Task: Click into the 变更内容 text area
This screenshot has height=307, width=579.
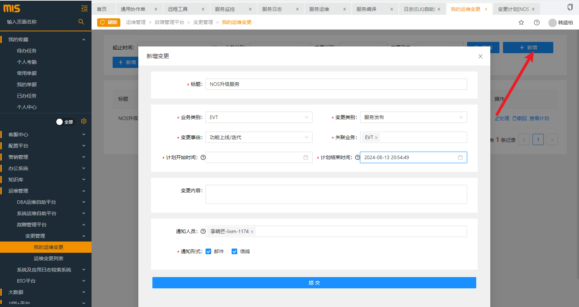Action: click(x=336, y=194)
